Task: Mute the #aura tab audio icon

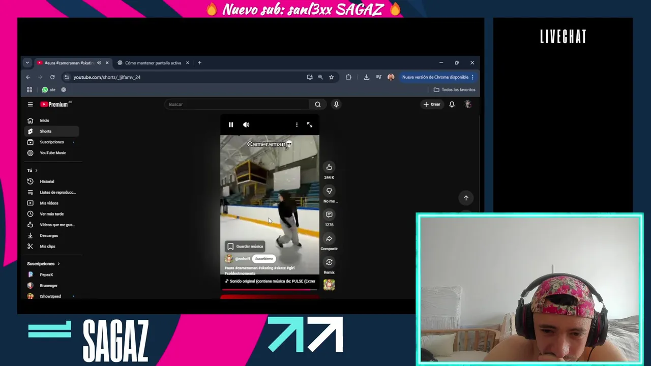Action: 99,63
